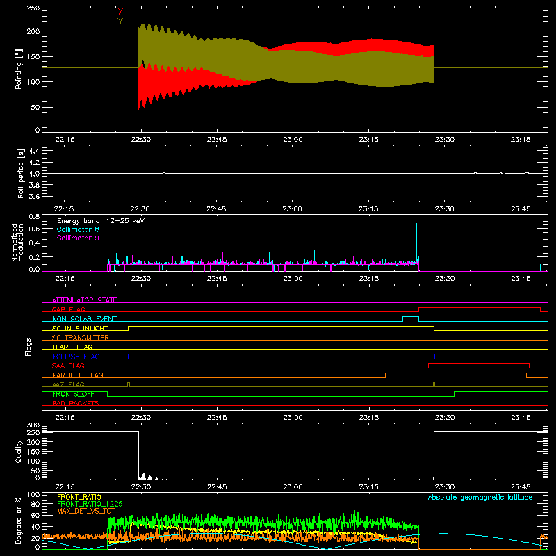This screenshot has width=556, height=556.
Task: Click the PARTICLE_FLAG rising step near 23:18
Action: 386,375
